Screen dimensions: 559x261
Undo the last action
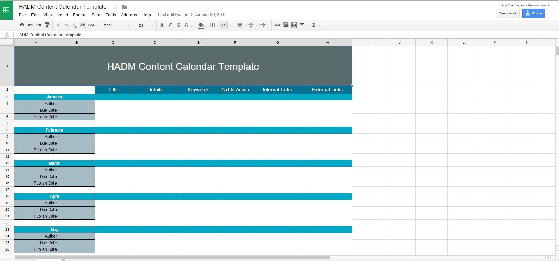30,25
